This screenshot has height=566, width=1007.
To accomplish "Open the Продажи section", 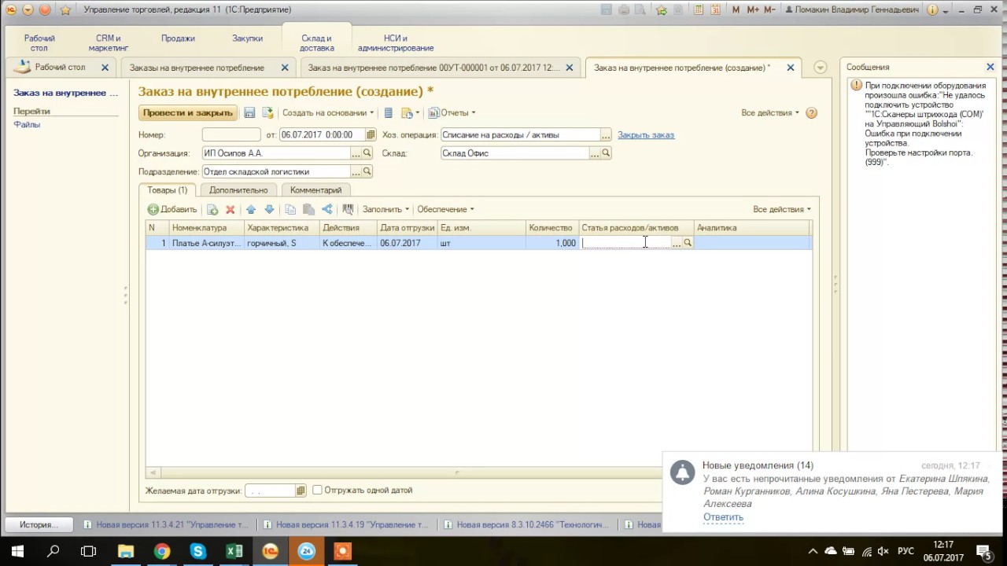I will click(178, 38).
